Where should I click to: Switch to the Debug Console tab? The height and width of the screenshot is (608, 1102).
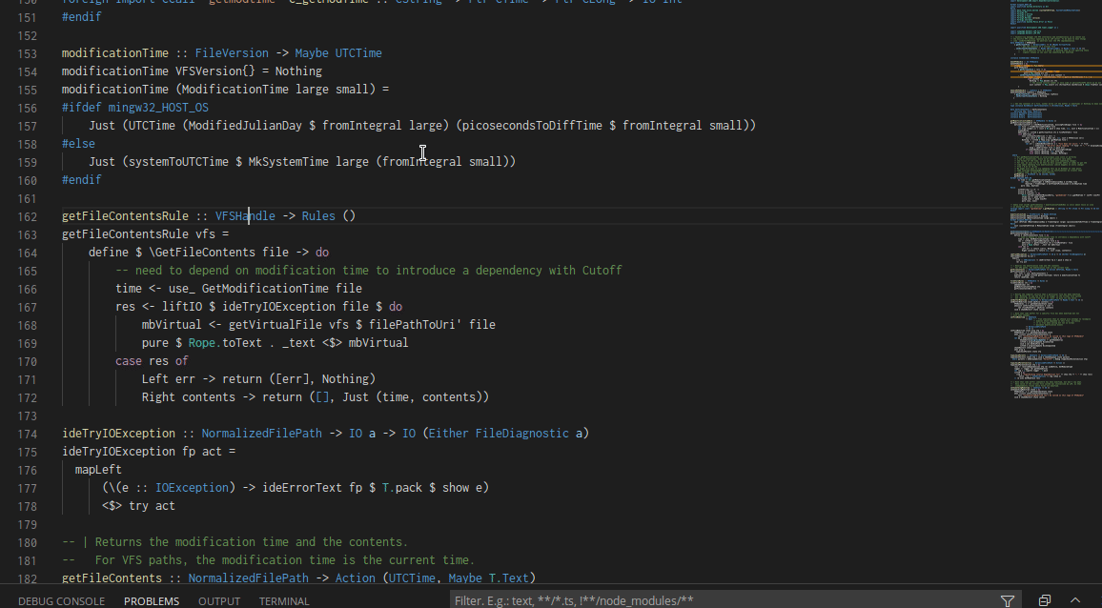61,601
